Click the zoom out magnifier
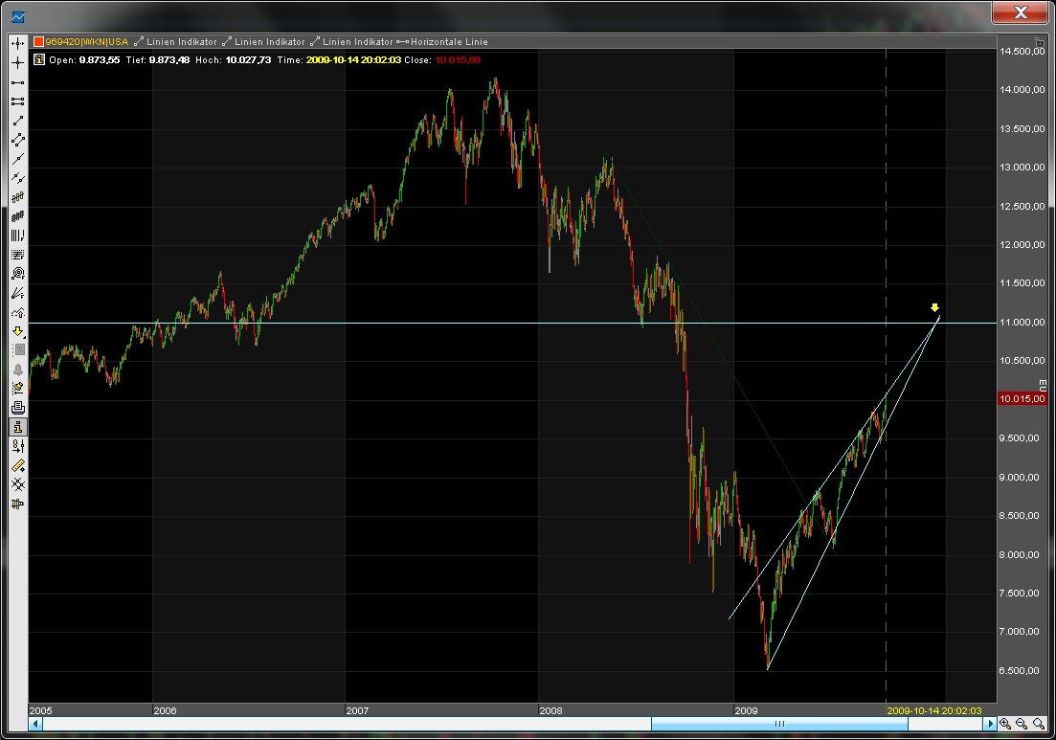The height and width of the screenshot is (740, 1056). click(1022, 725)
